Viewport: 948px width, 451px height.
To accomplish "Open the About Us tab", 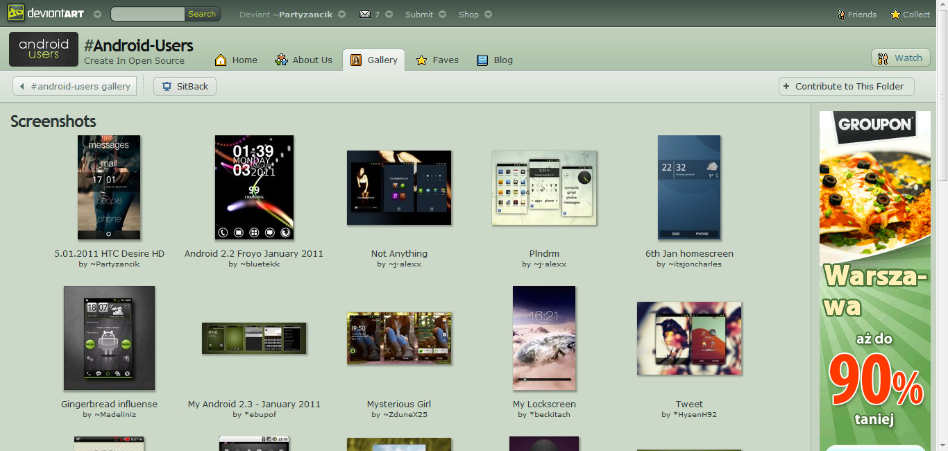I will click(303, 60).
